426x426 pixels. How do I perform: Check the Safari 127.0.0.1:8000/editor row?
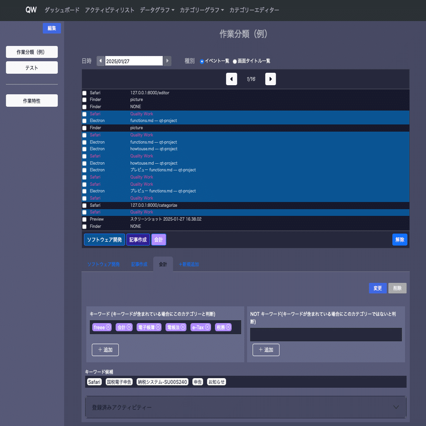click(85, 93)
